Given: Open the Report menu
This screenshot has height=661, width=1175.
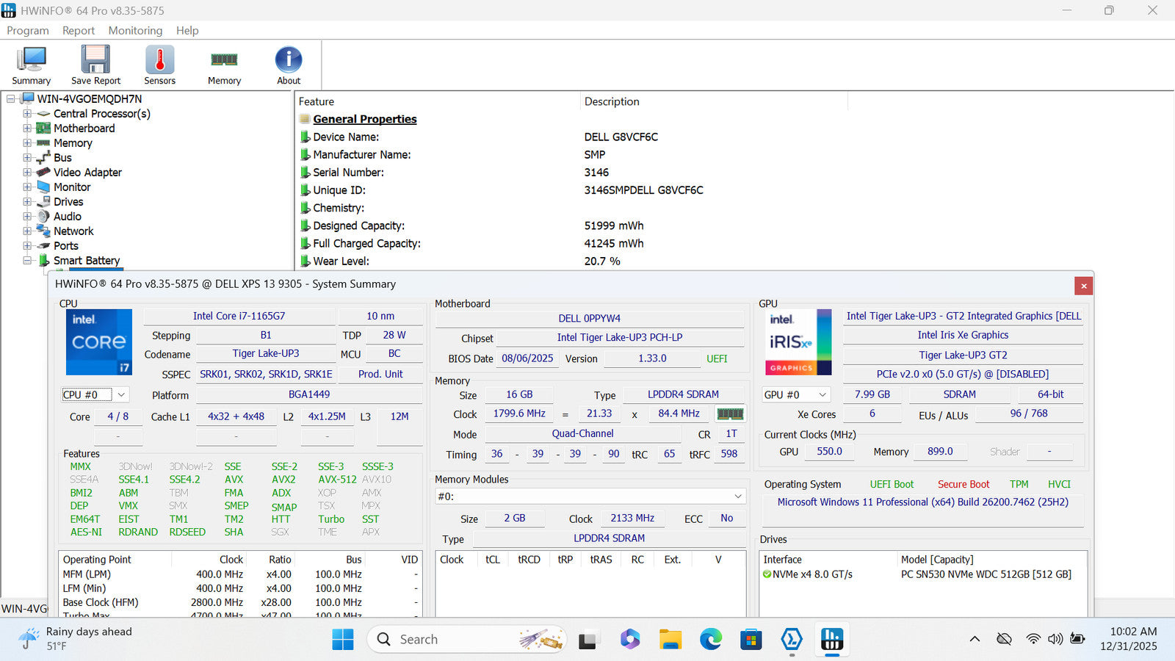Looking at the screenshot, I should click(x=79, y=31).
